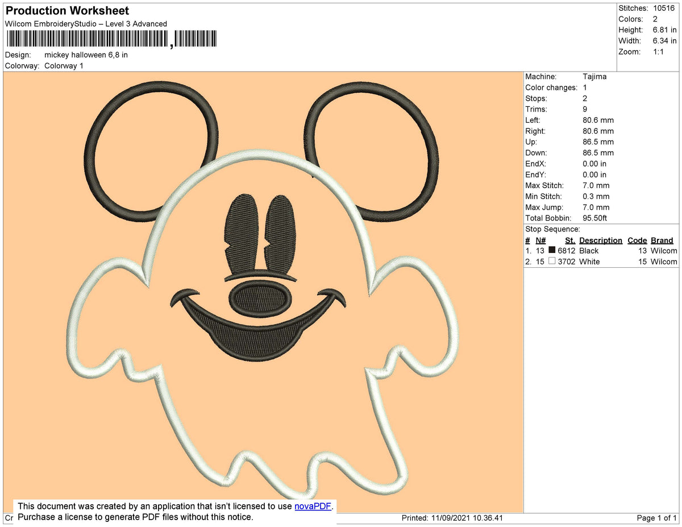
Task: Click the St. column header
Action: coord(570,240)
